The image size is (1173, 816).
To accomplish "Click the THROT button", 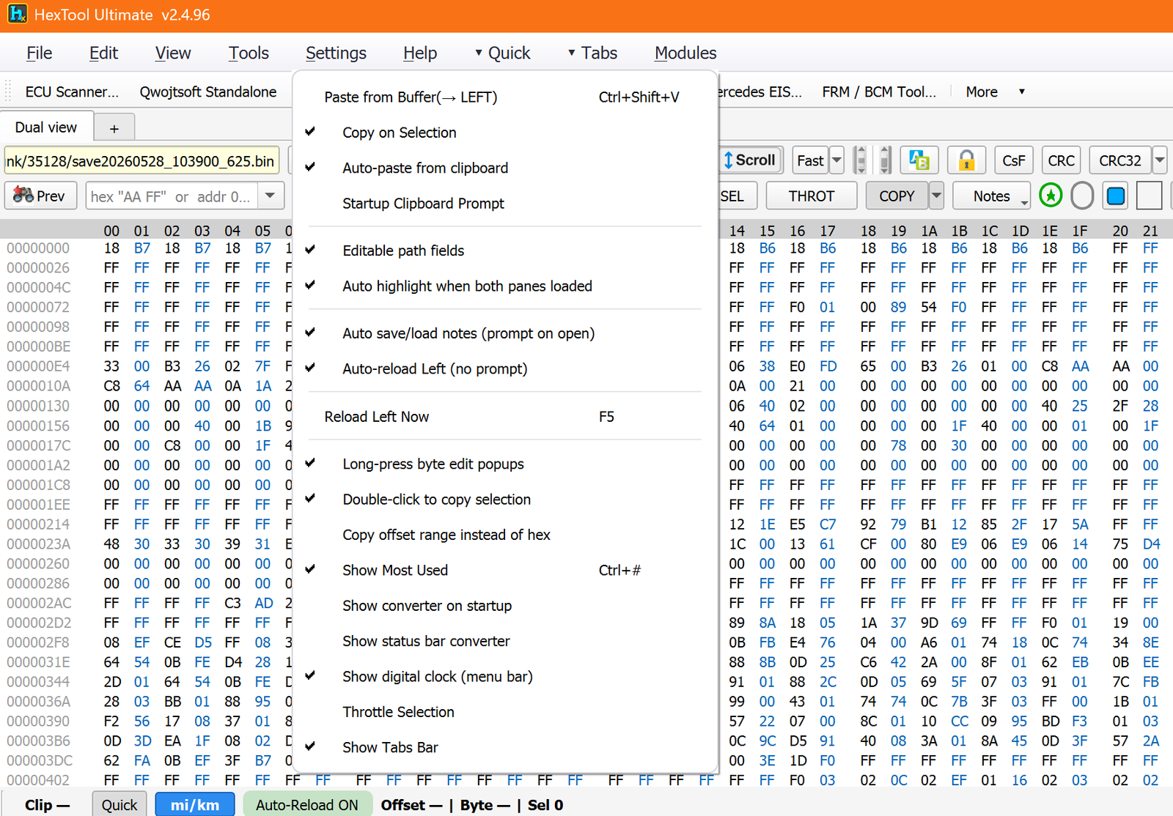I will pyautogui.click(x=812, y=196).
